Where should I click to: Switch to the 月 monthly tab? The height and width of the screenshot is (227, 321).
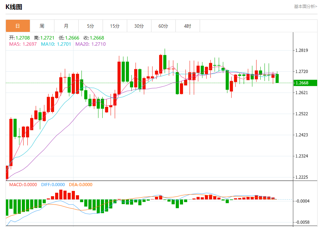(66, 26)
